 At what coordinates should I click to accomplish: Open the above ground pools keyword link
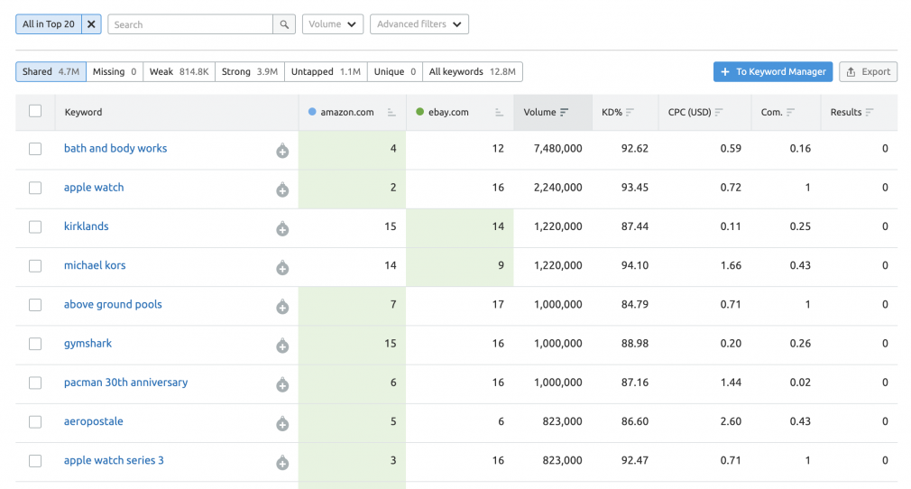pyautogui.click(x=113, y=304)
